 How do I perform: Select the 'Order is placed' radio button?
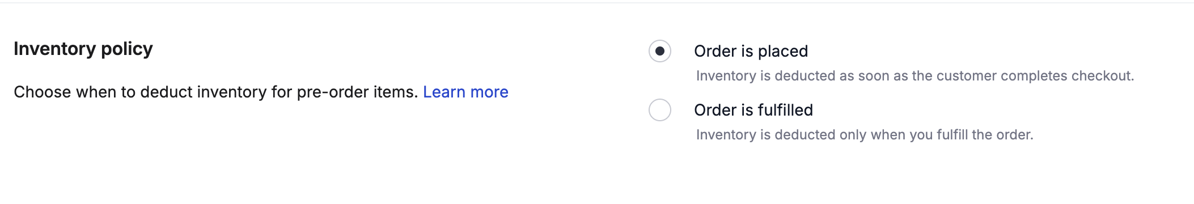point(660,51)
